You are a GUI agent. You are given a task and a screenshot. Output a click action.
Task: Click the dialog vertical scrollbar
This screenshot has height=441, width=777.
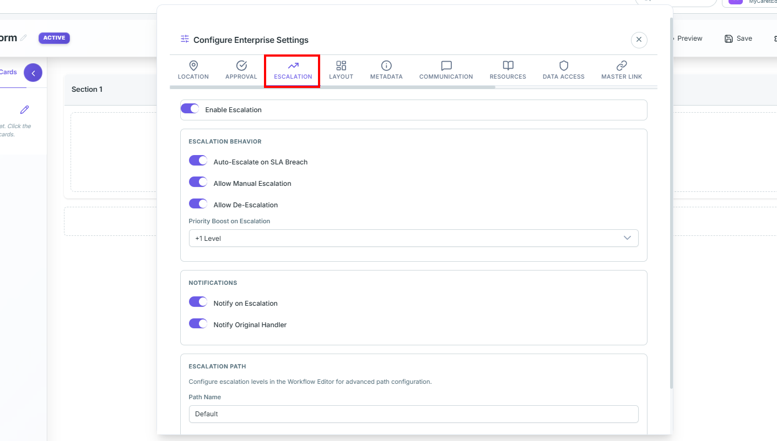click(x=671, y=203)
